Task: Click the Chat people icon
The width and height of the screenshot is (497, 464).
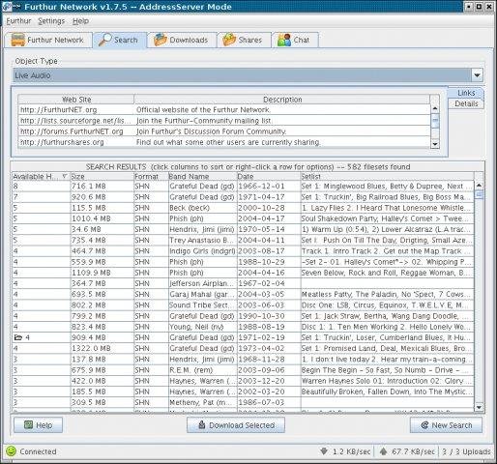Action: coord(284,40)
